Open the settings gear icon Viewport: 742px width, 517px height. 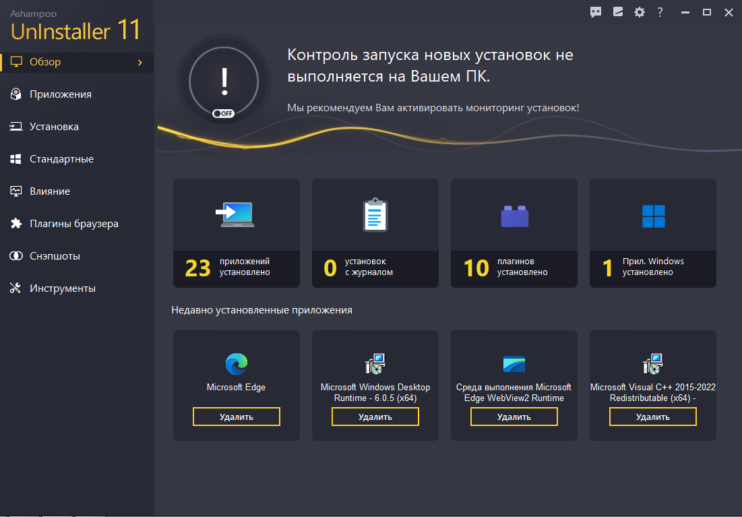point(640,12)
